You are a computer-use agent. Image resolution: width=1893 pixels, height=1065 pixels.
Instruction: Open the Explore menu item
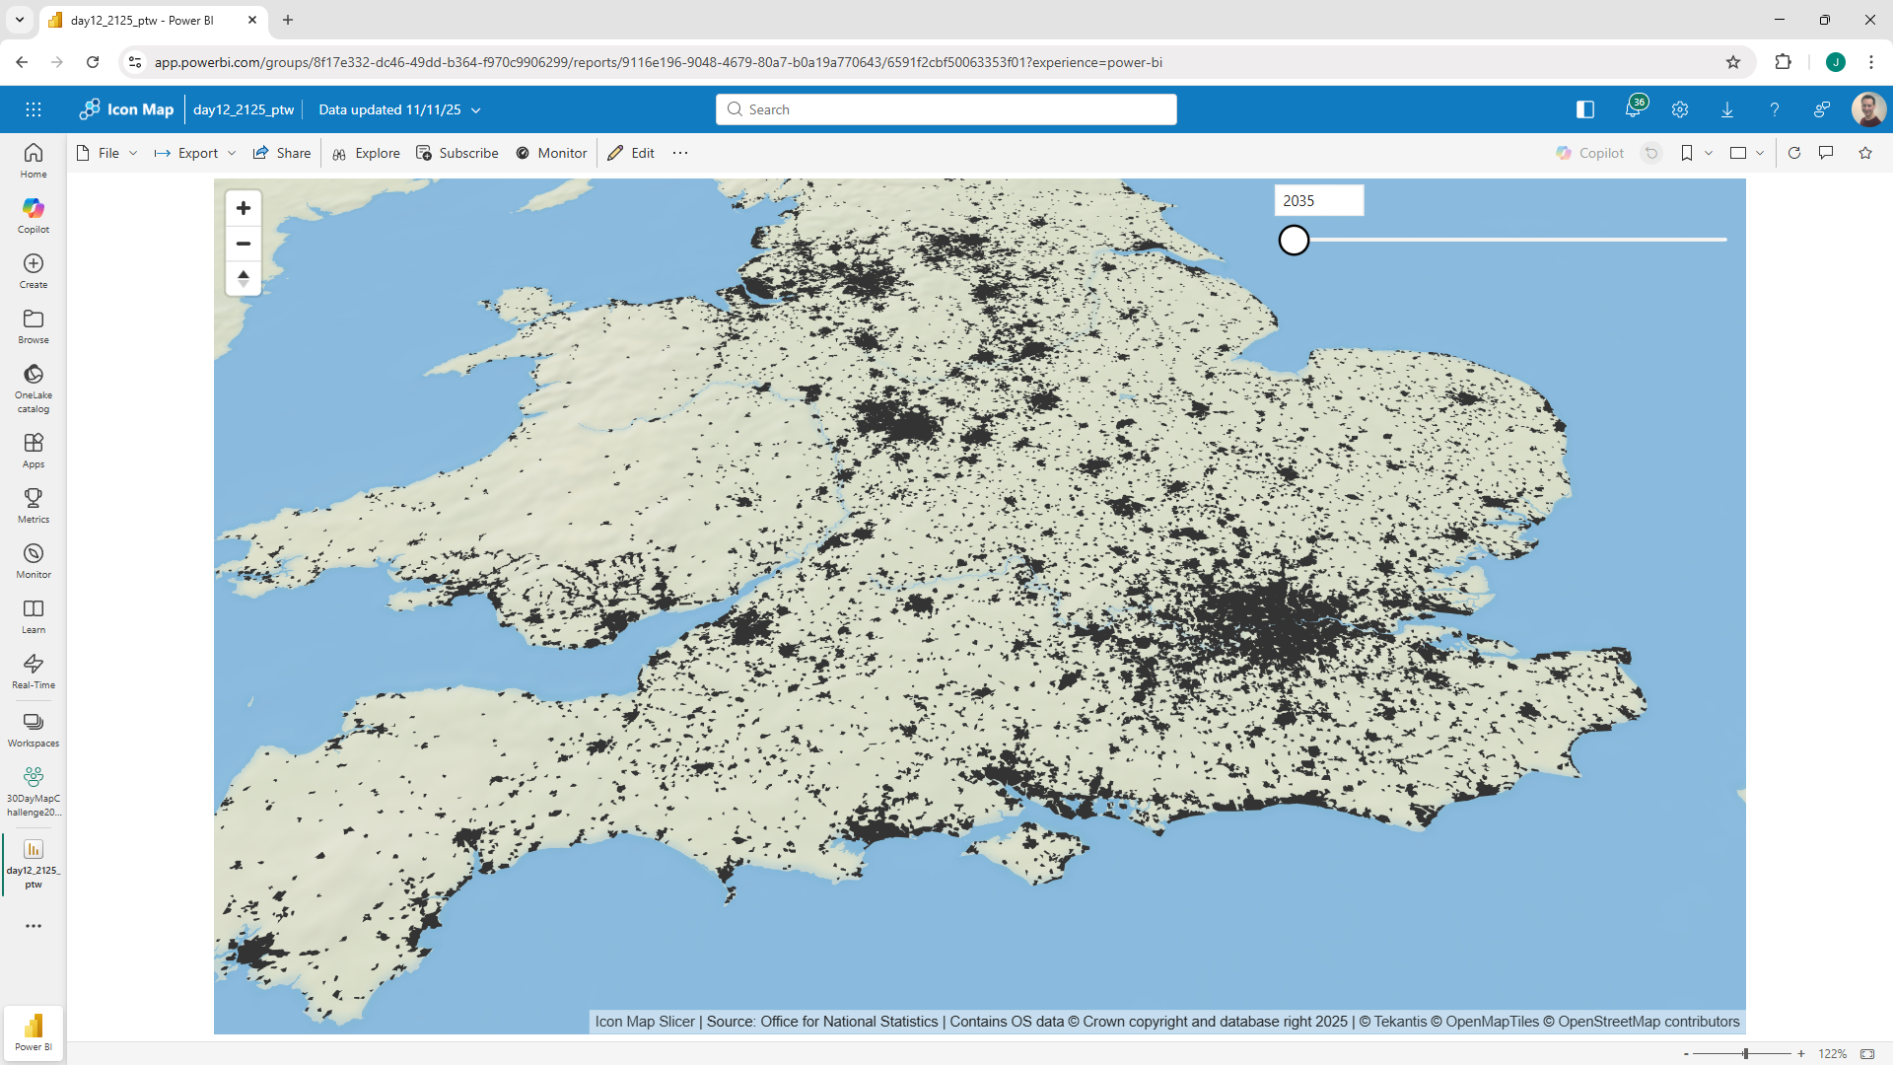click(x=366, y=153)
